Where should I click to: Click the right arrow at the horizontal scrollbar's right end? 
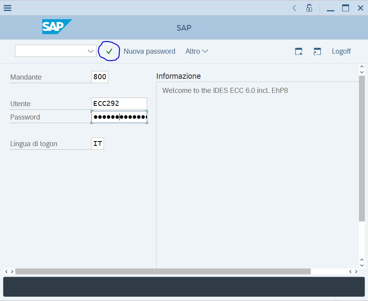click(356, 272)
